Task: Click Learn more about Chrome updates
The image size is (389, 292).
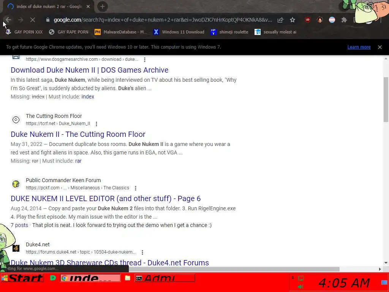Action: [x=359, y=47]
